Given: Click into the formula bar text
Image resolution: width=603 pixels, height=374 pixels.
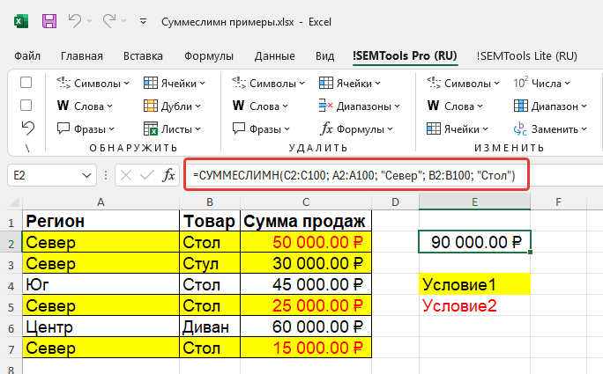Looking at the screenshot, I should 356,175.
